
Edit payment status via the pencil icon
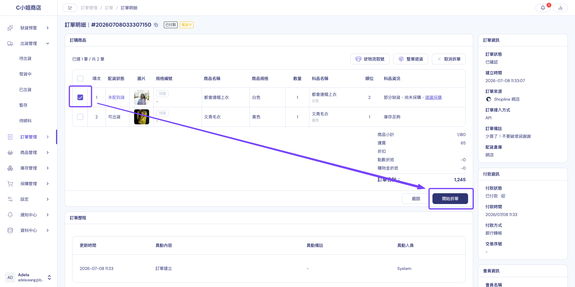[503, 196]
